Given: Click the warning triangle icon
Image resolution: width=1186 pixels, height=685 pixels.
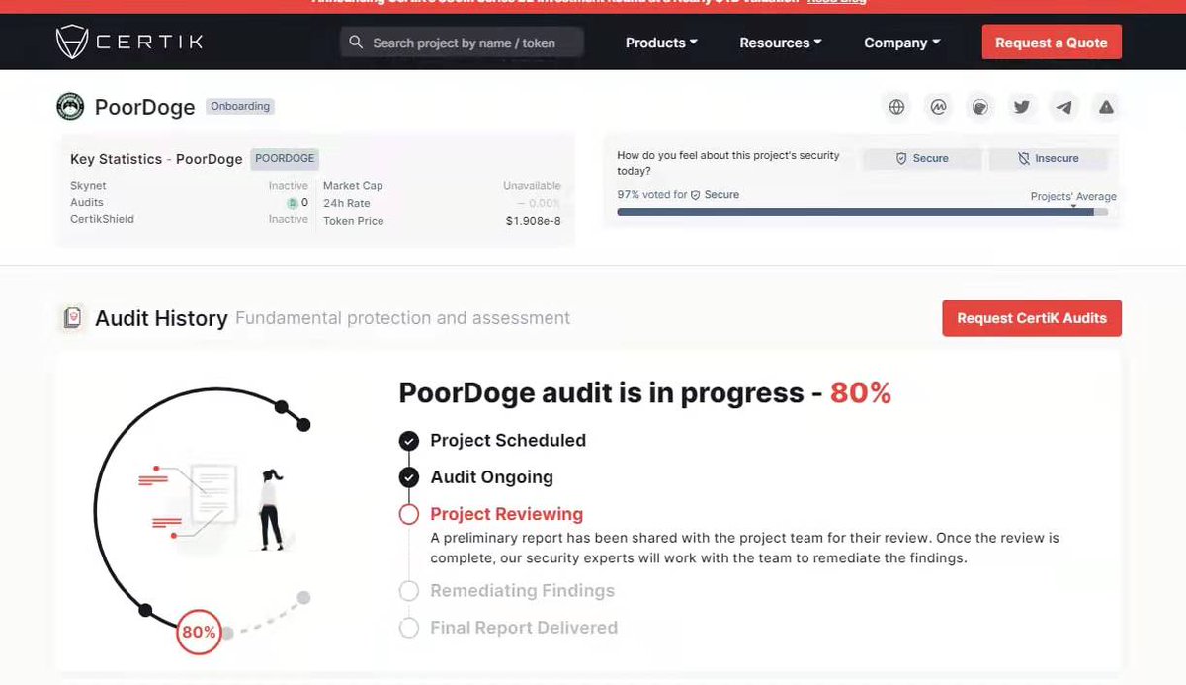Looking at the screenshot, I should coord(1106,107).
